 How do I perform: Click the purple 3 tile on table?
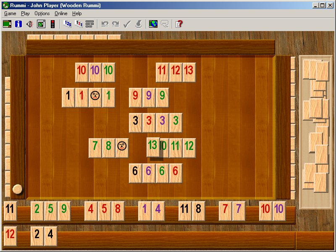tap(162, 123)
